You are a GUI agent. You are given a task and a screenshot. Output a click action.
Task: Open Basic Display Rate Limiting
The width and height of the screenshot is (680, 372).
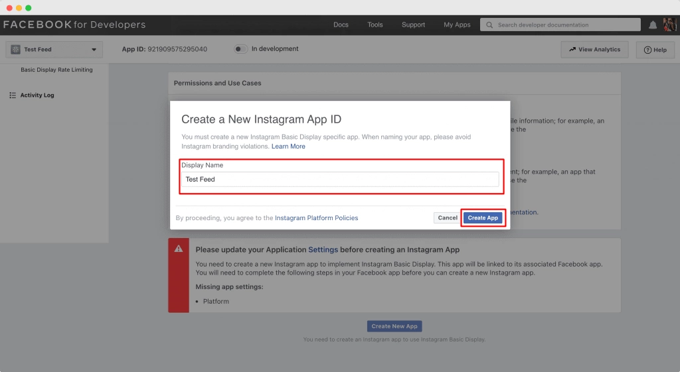57,70
